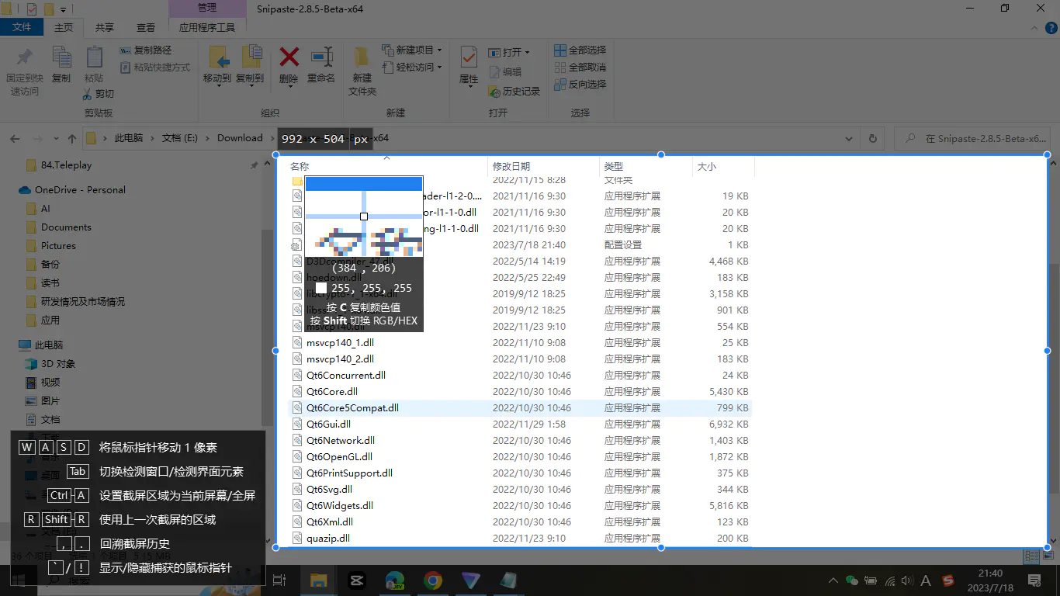1060x596 pixels.
Task: Click the 属性 properties icon
Action: point(469,57)
